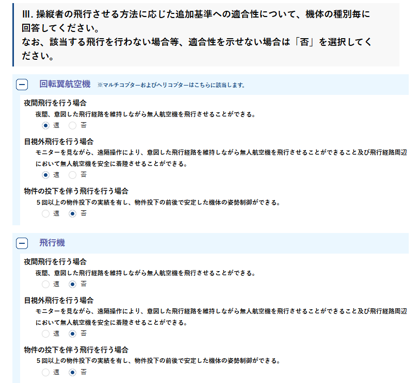This screenshot has width=417, height=383.
Task: Select 否 for 飛行機 夜間飛行
Action: tap(73, 284)
